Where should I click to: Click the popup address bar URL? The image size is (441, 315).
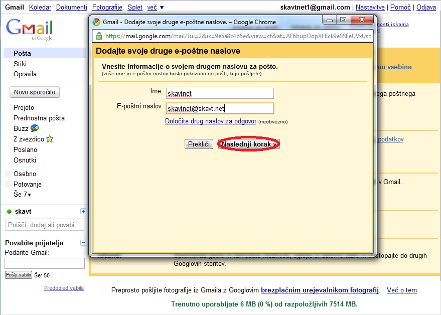click(238, 36)
